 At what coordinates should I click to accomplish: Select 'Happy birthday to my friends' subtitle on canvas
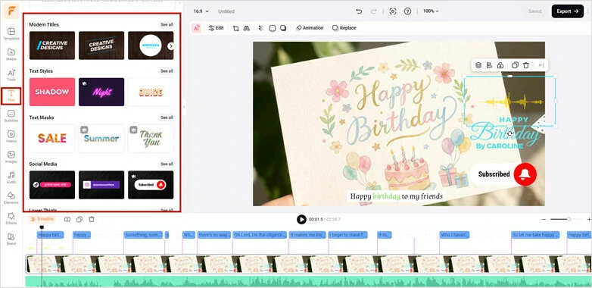396,196
